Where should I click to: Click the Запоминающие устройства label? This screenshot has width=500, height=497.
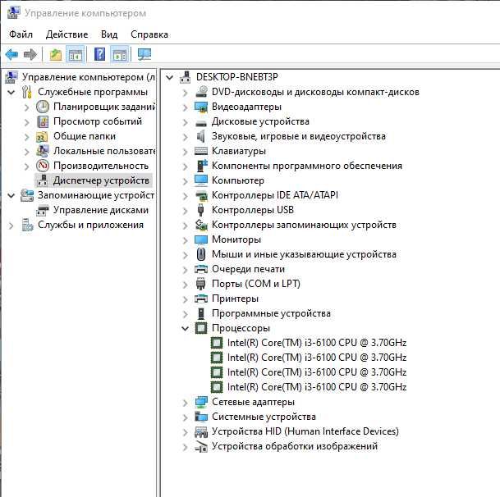[x=96, y=195]
